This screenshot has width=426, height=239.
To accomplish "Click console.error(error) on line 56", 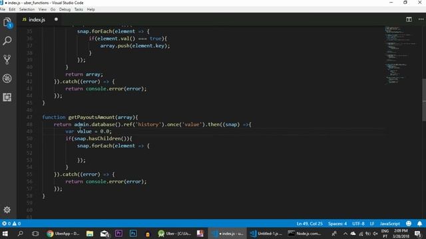I will pos(115,181).
